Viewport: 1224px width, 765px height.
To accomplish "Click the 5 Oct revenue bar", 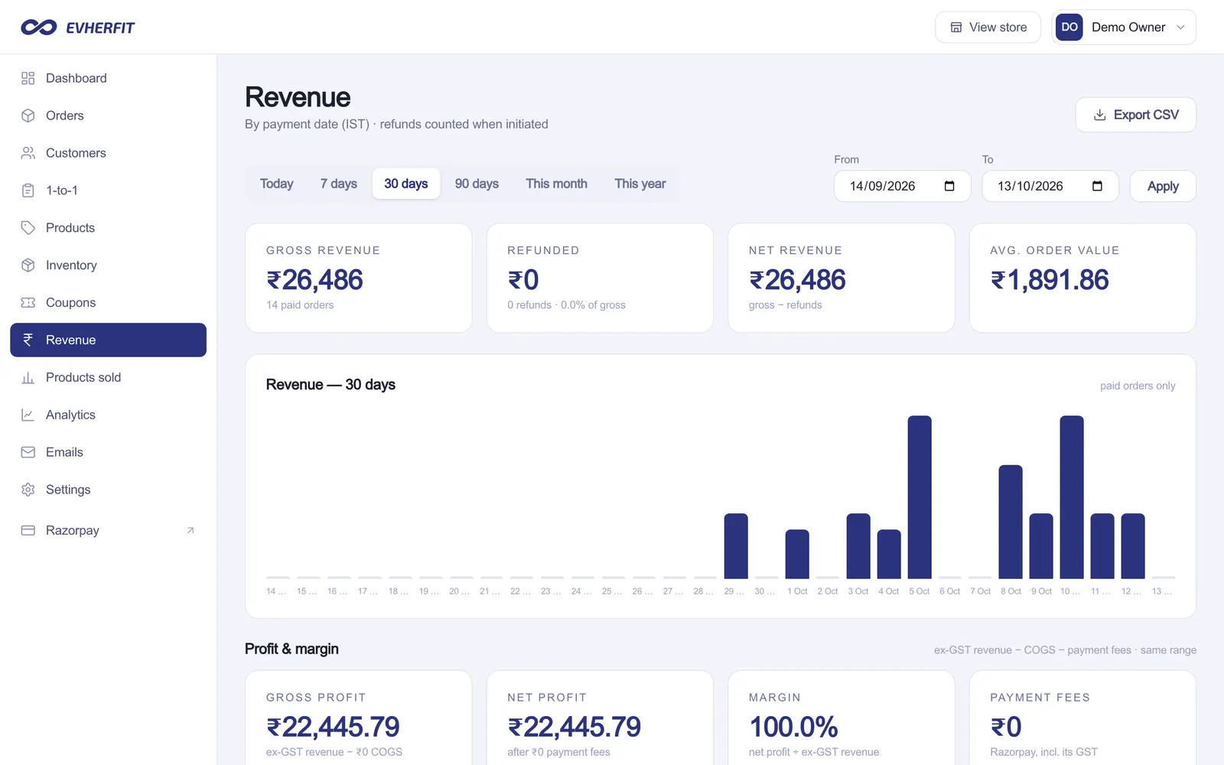I will pos(920,497).
